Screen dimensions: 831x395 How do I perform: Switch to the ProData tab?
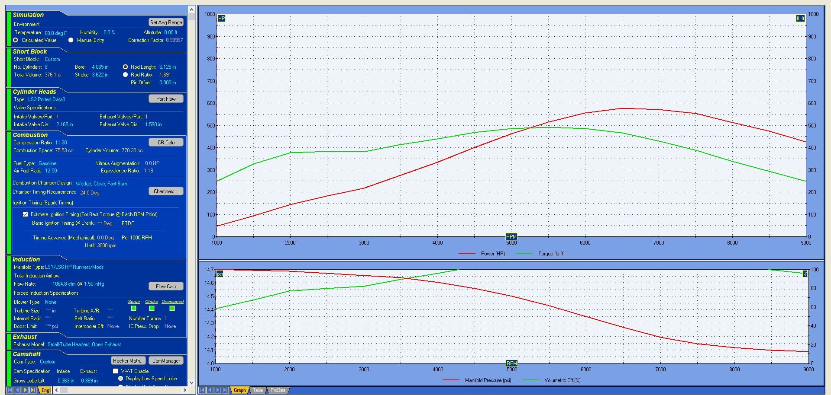(x=278, y=390)
